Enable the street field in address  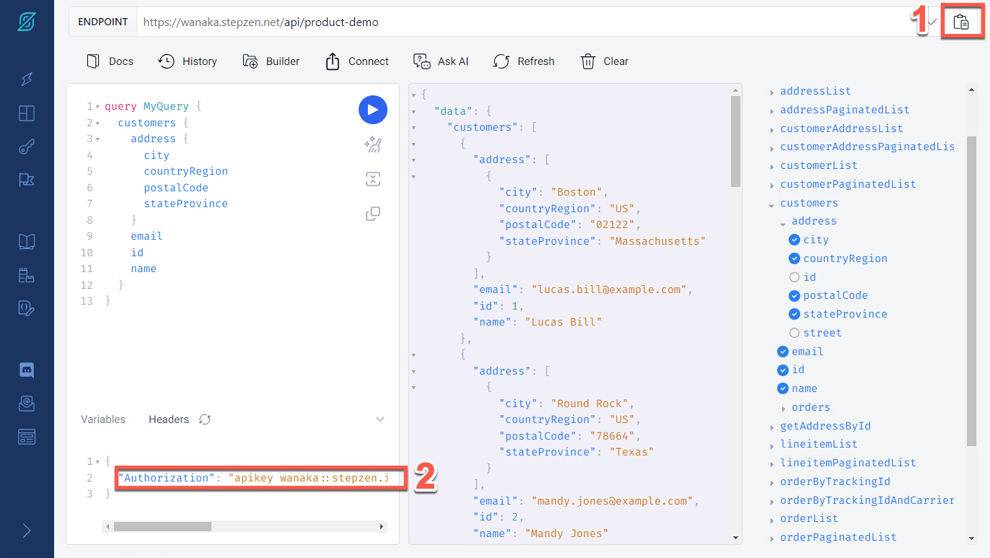(794, 333)
